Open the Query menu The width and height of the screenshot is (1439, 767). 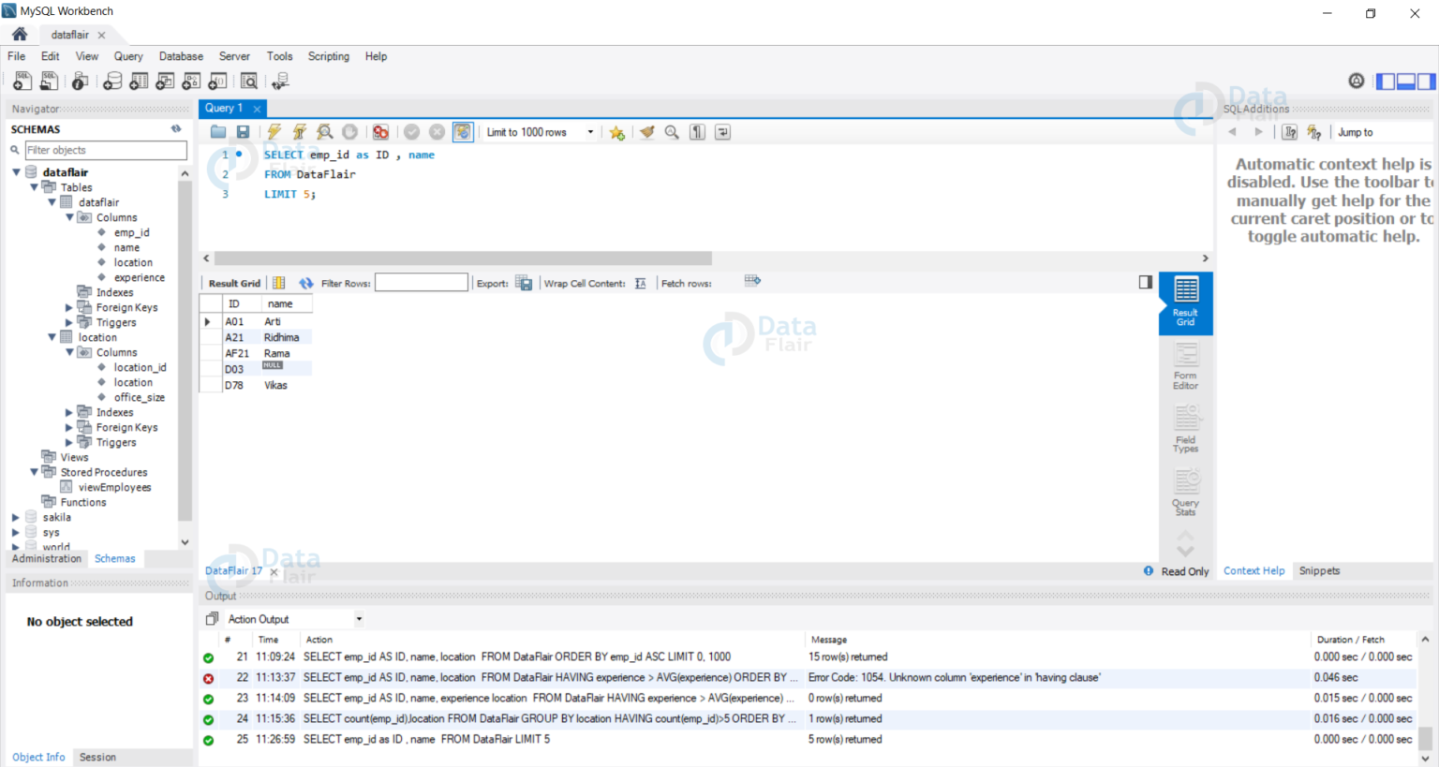pyautogui.click(x=128, y=56)
